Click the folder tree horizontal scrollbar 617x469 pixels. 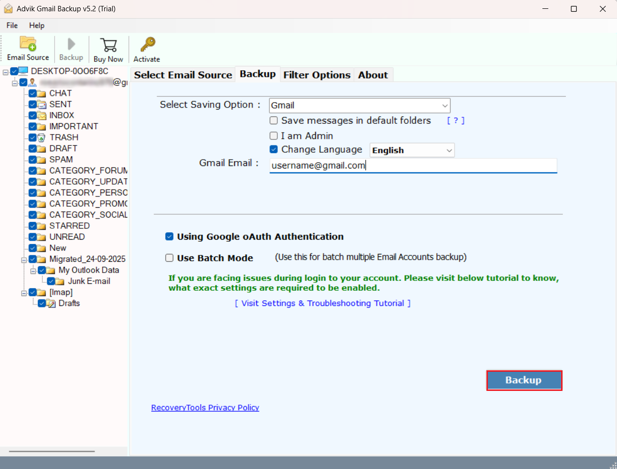coord(52,451)
